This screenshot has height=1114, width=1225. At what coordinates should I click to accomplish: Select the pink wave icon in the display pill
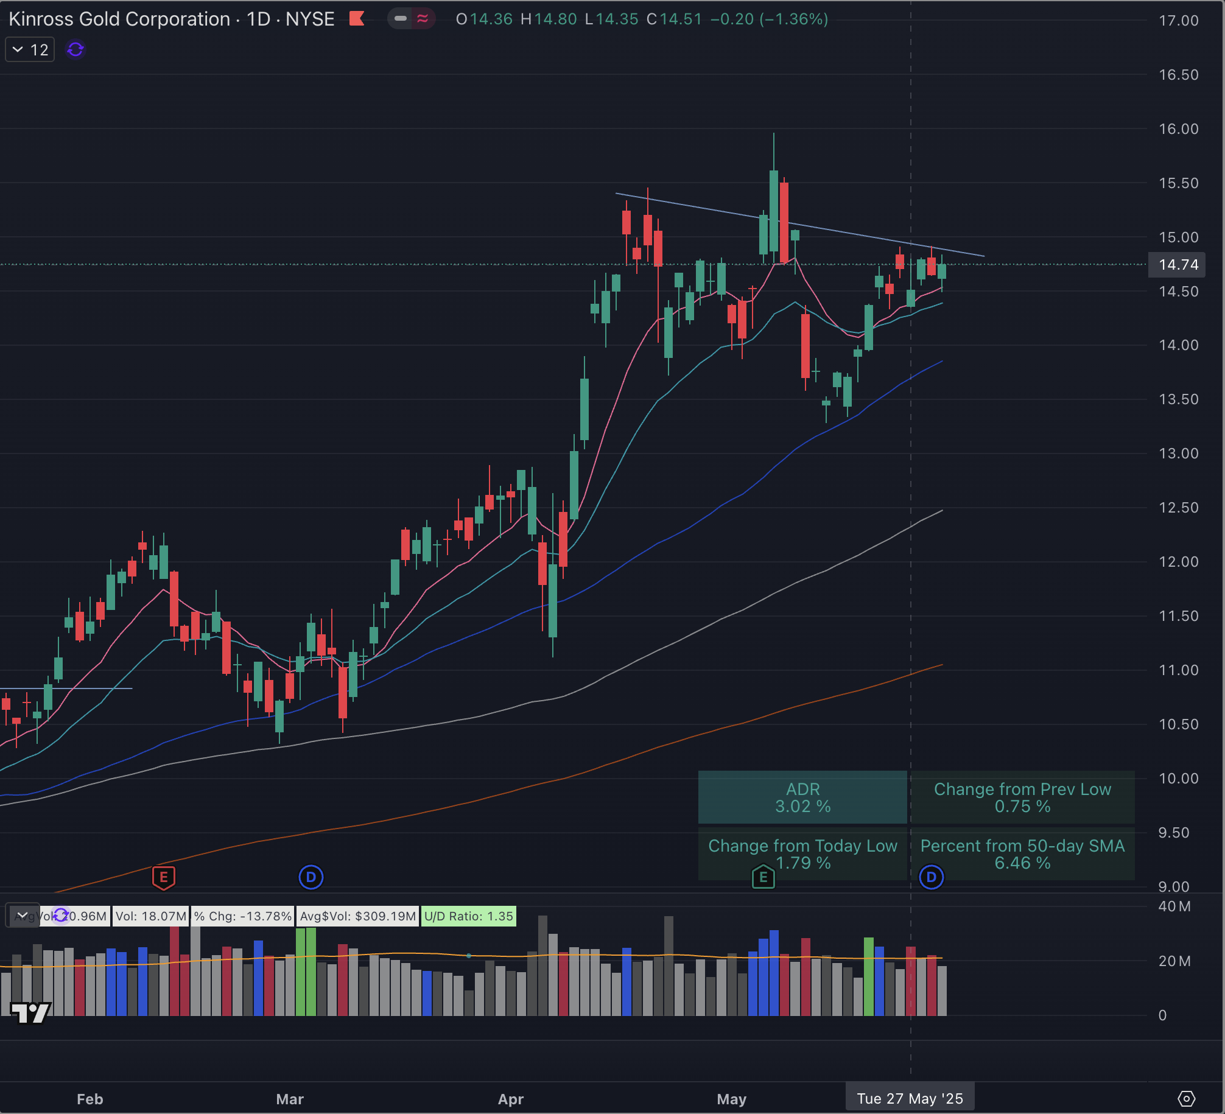click(423, 19)
